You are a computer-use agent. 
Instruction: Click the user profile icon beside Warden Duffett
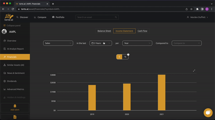pyautogui.click(x=188, y=17)
